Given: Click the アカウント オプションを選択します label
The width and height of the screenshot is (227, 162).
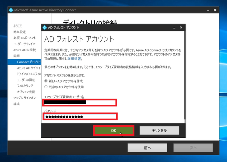Looking at the screenshot, I should coord(65,75).
